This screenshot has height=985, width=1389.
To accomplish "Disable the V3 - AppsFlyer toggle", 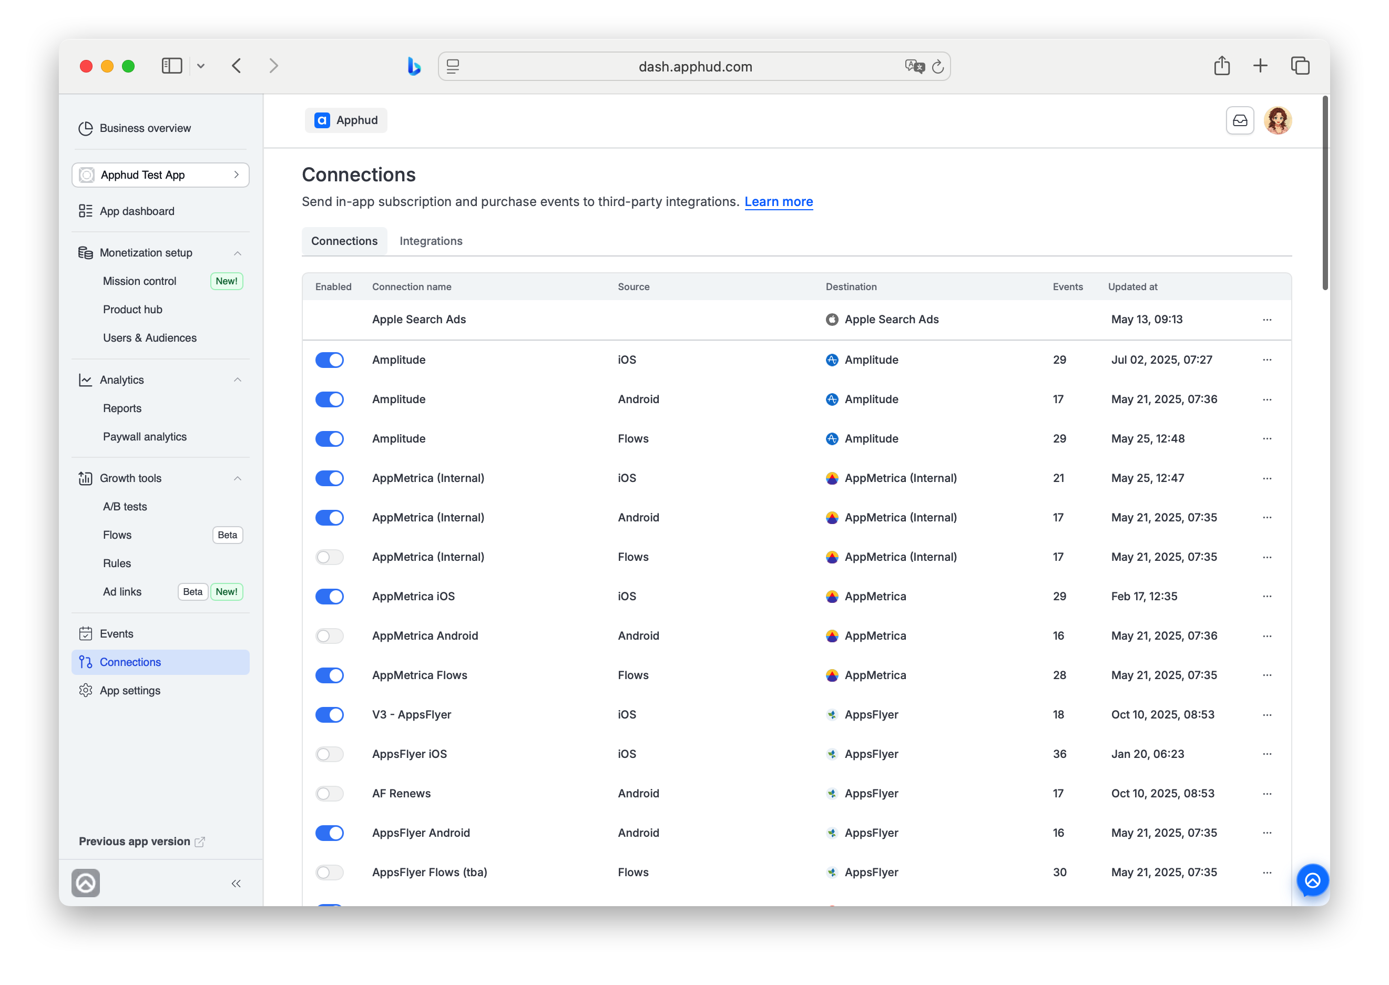I will click(x=329, y=714).
